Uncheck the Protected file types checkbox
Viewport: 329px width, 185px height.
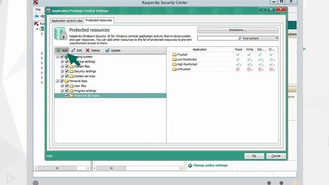point(67,96)
